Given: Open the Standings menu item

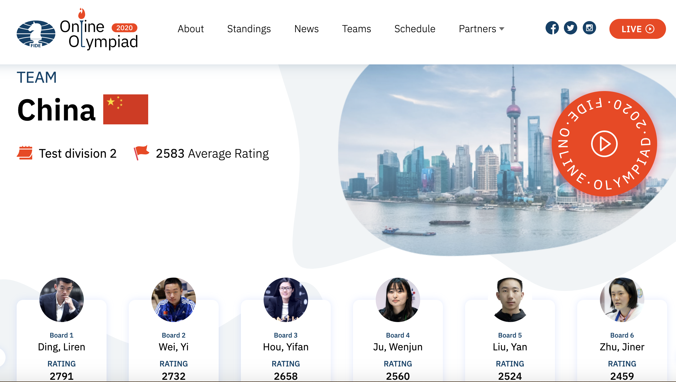Looking at the screenshot, I should 249,29.
